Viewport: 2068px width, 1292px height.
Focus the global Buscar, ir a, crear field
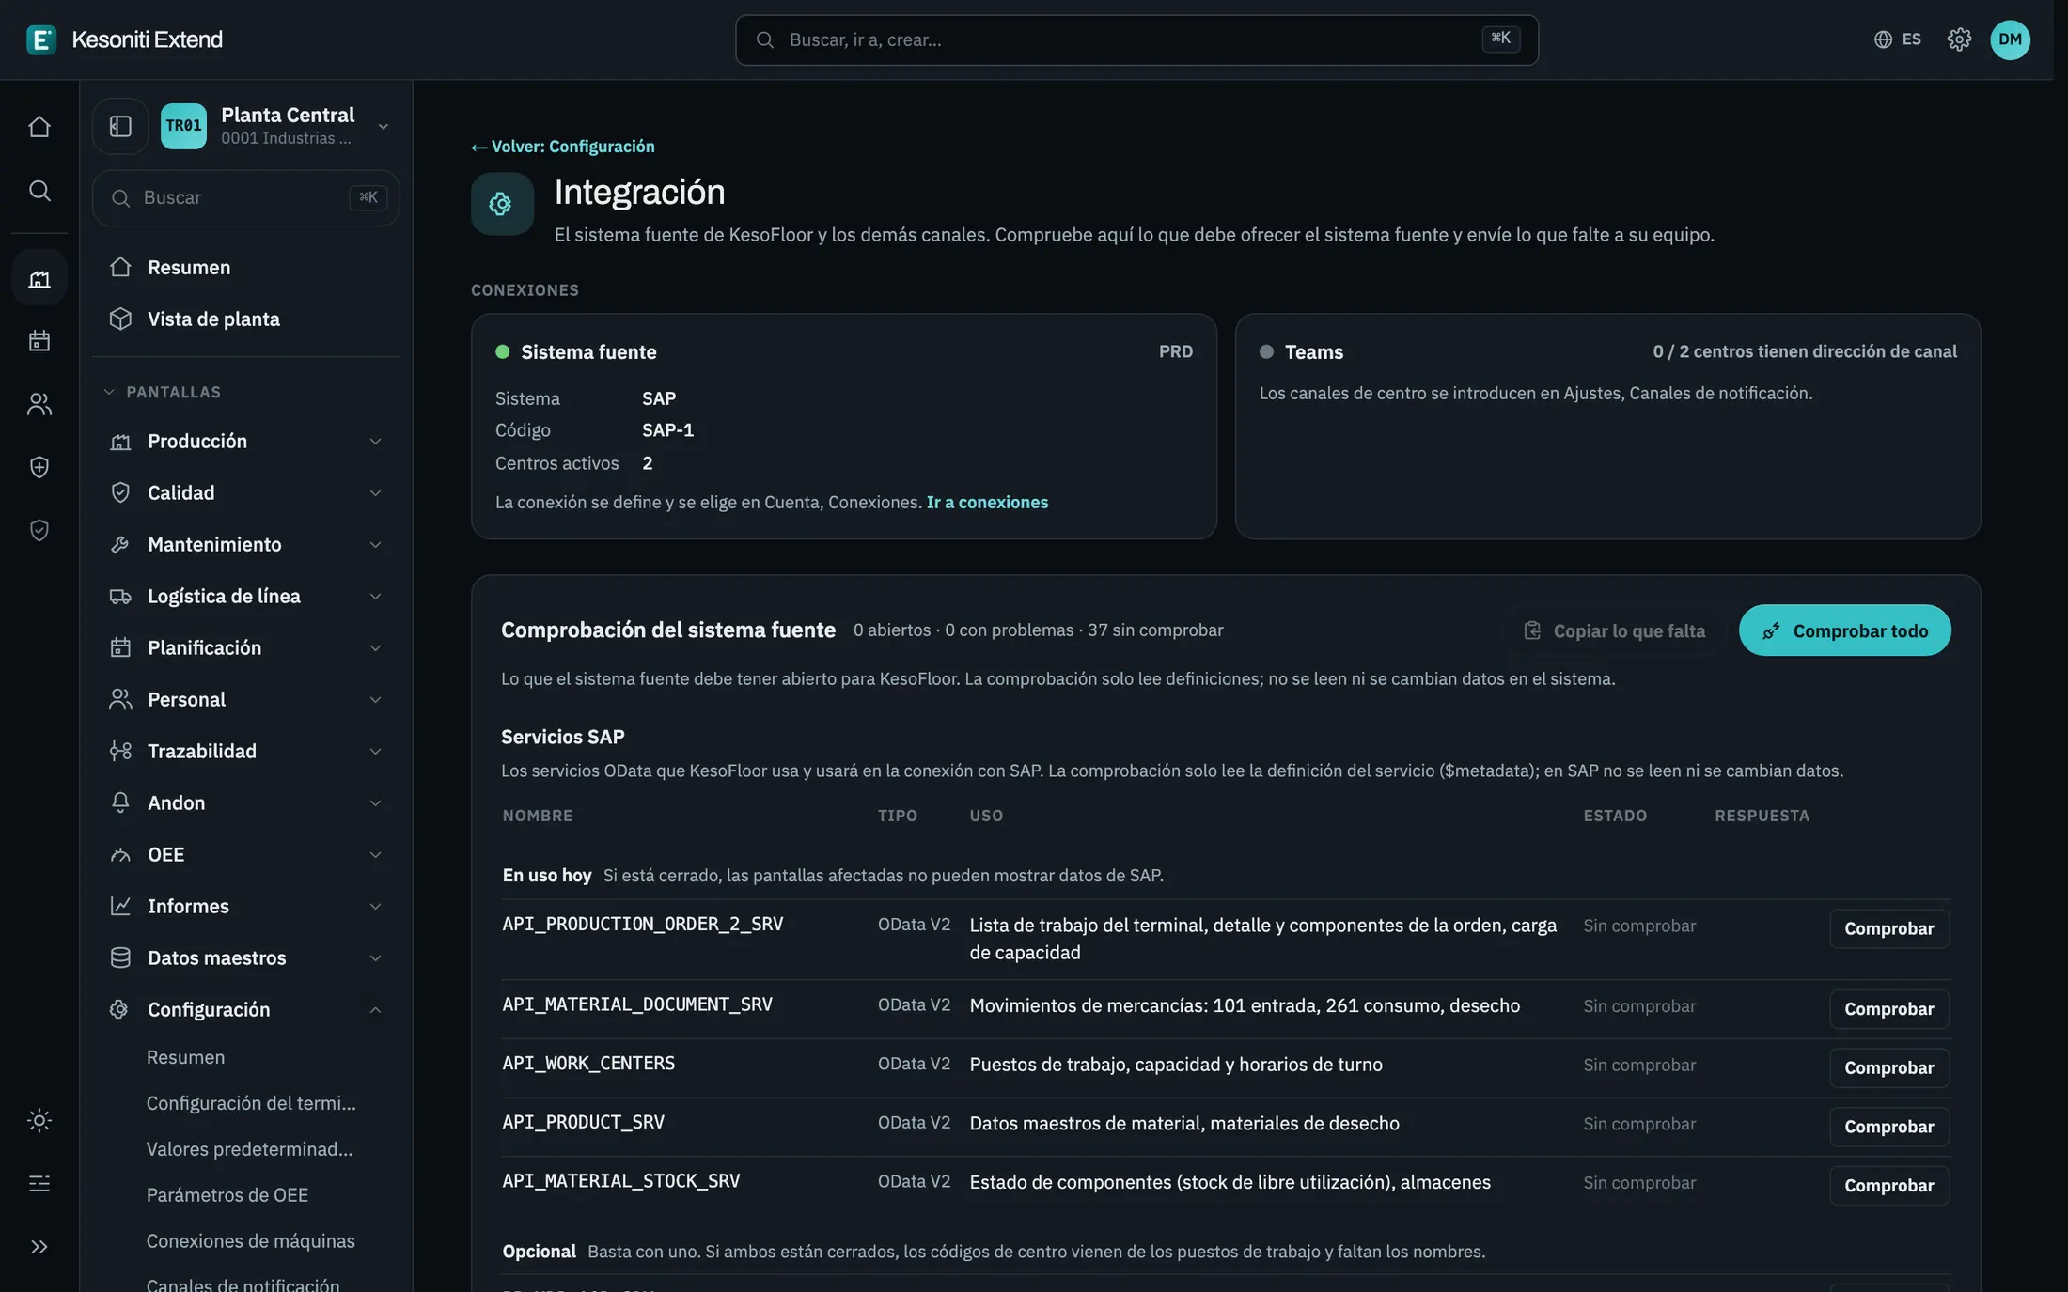coord(1136,39)
